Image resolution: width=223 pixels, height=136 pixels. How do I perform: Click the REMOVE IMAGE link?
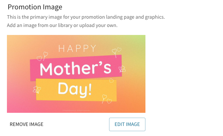tap(26, 124)
